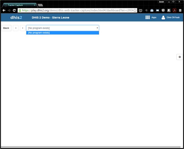Screen dimensions: 184x149
Task: Click the Back button
Action: coord(6,28)
